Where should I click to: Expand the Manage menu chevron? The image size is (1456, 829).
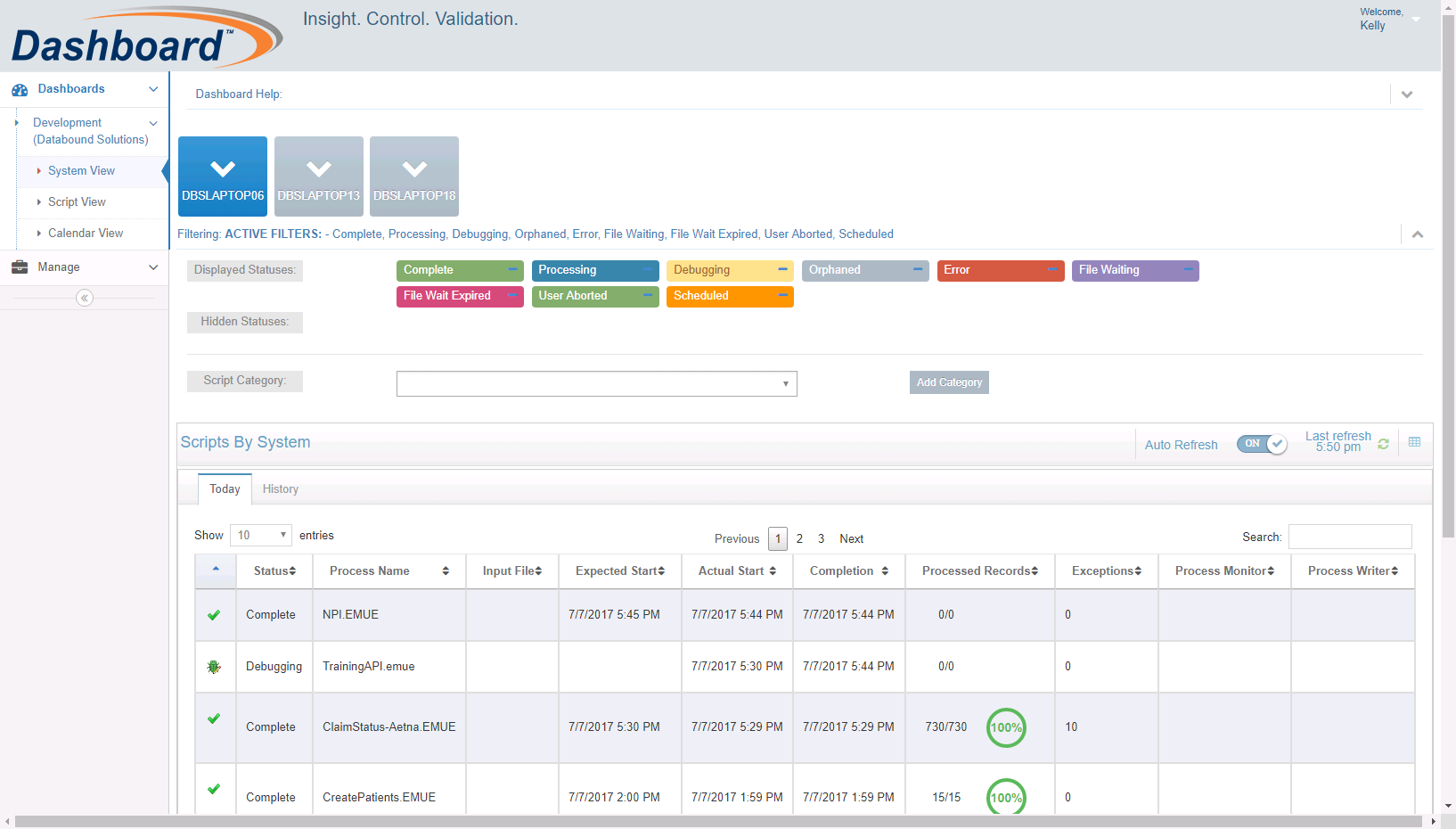153,267
